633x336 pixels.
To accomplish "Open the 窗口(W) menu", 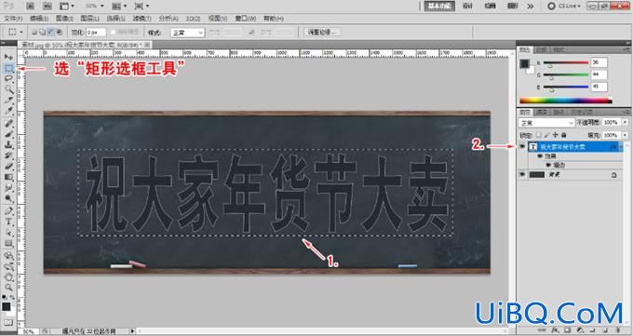I will coord(246,19).
